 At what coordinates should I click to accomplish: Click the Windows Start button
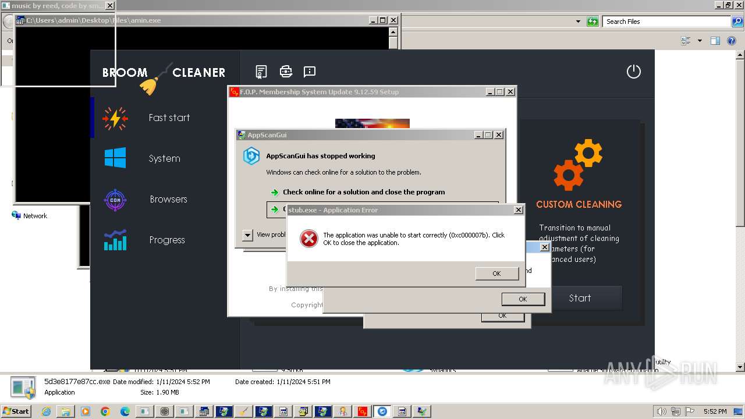tap(16, 411)
